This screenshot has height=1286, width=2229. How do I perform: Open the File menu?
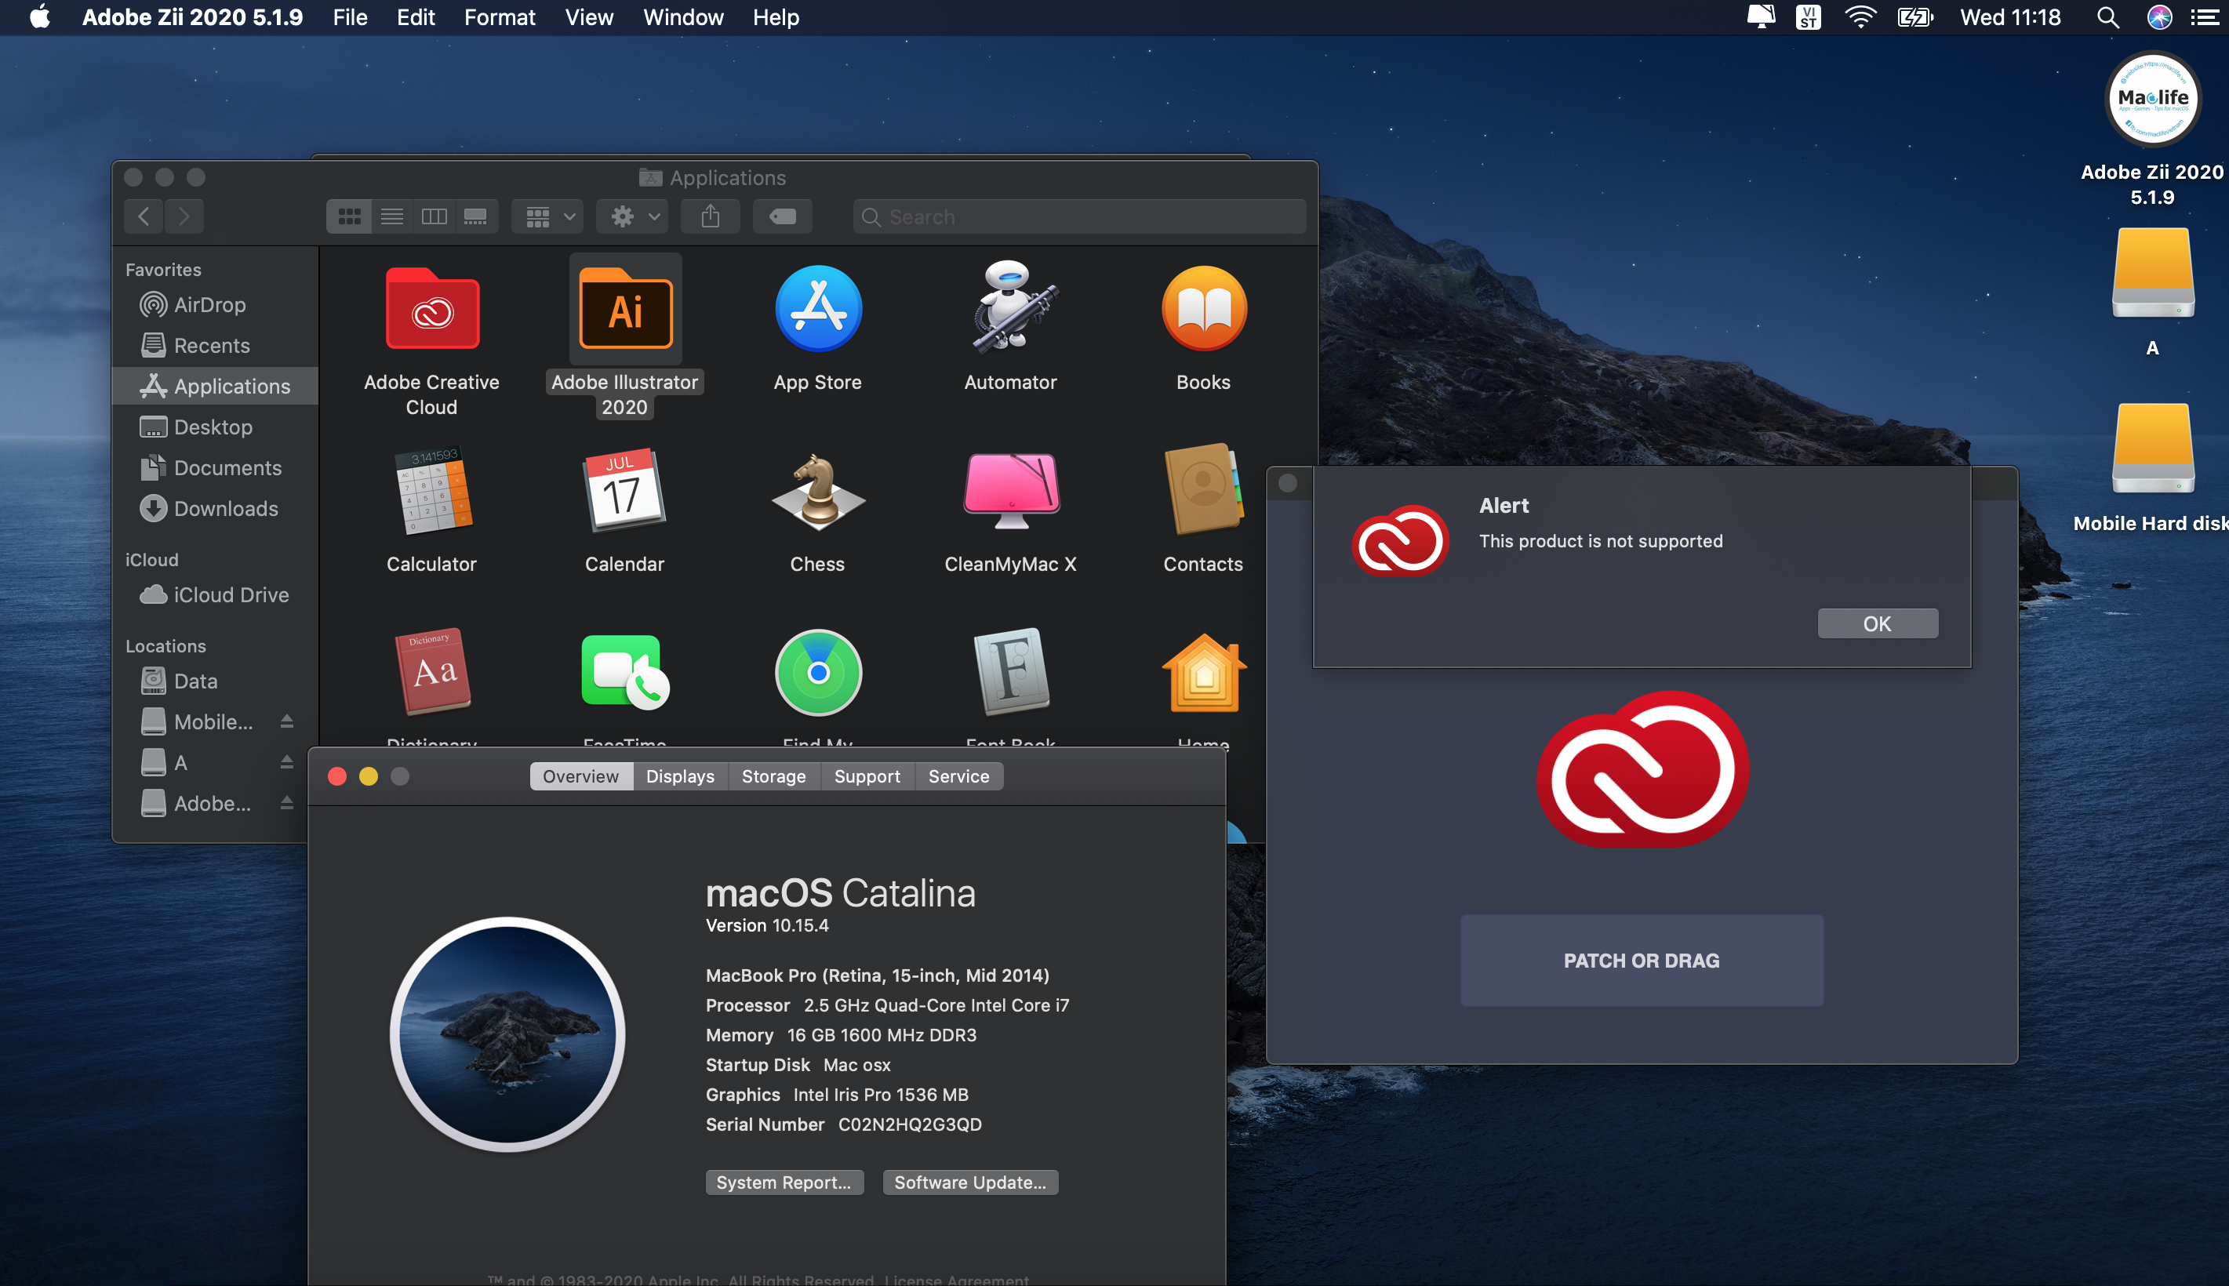click(x=350, y=18)
